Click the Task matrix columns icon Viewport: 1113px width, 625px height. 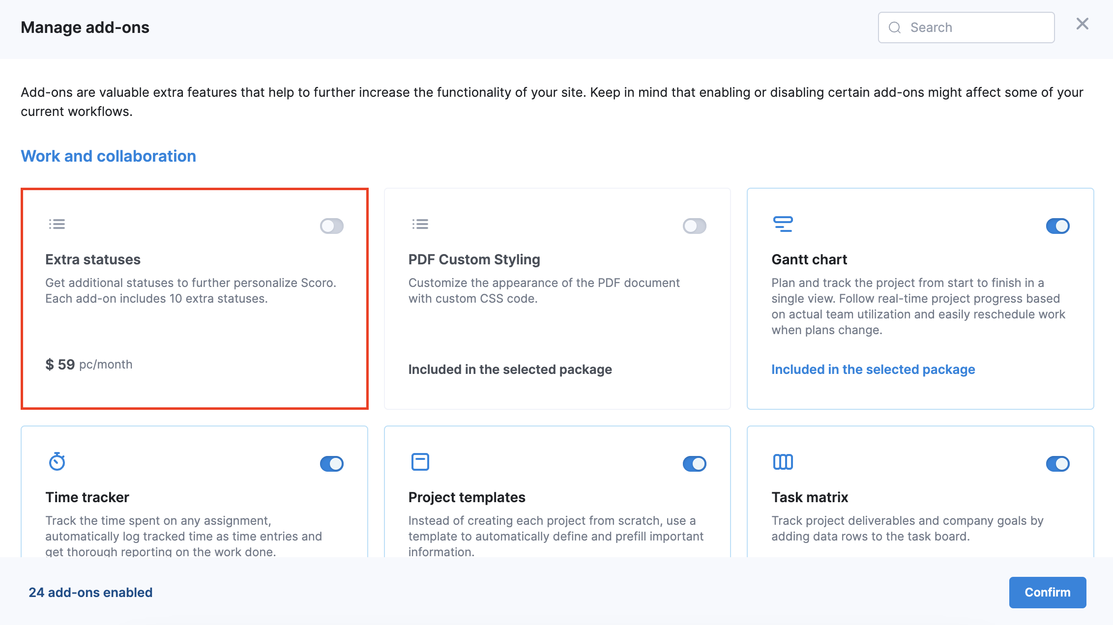click(783, 462)
